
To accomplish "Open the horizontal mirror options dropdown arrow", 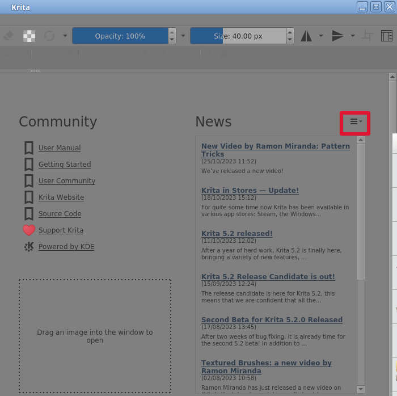I will click(x=321, y=36).
